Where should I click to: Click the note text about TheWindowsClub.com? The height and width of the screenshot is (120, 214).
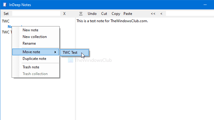pyautogui.click(x=112, y=21)
